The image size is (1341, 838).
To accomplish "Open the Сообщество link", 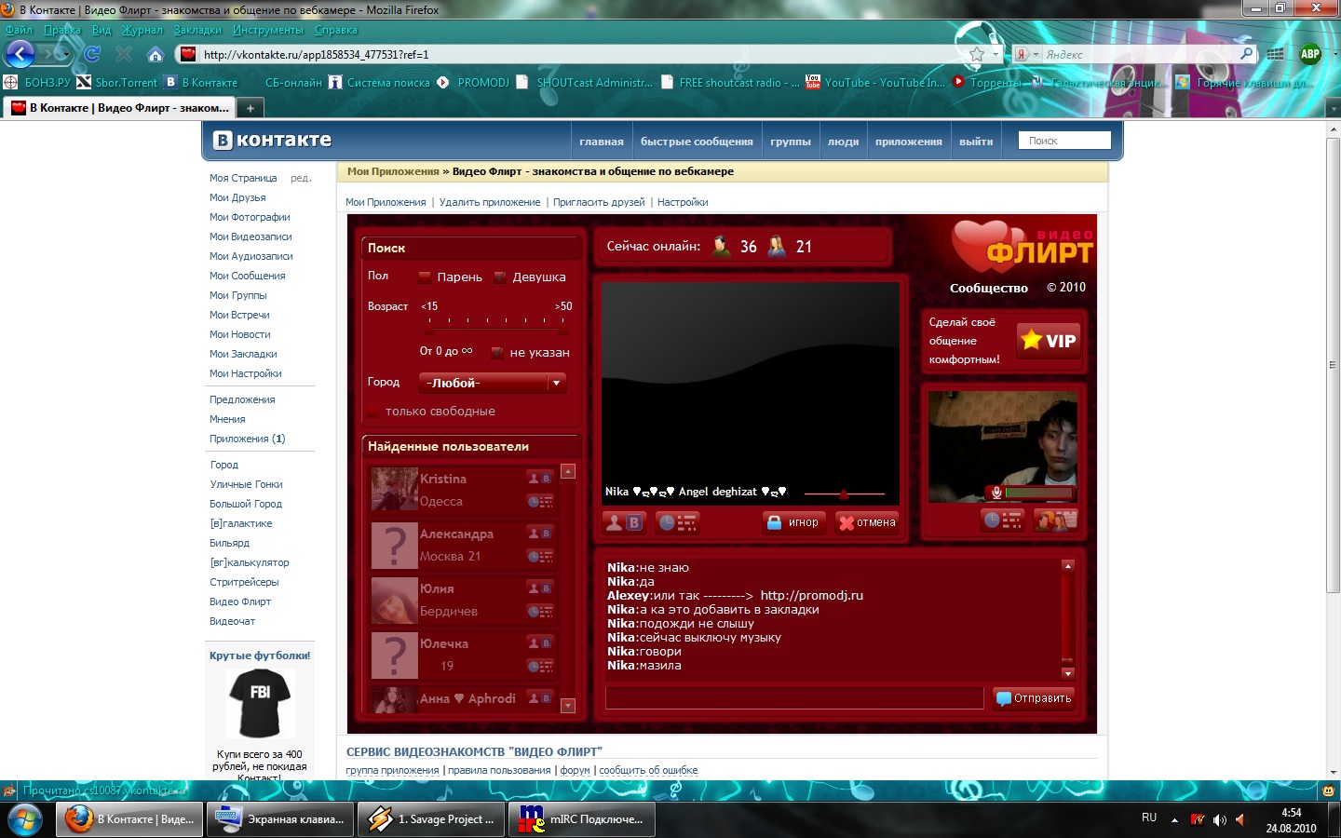I will 989,288.
